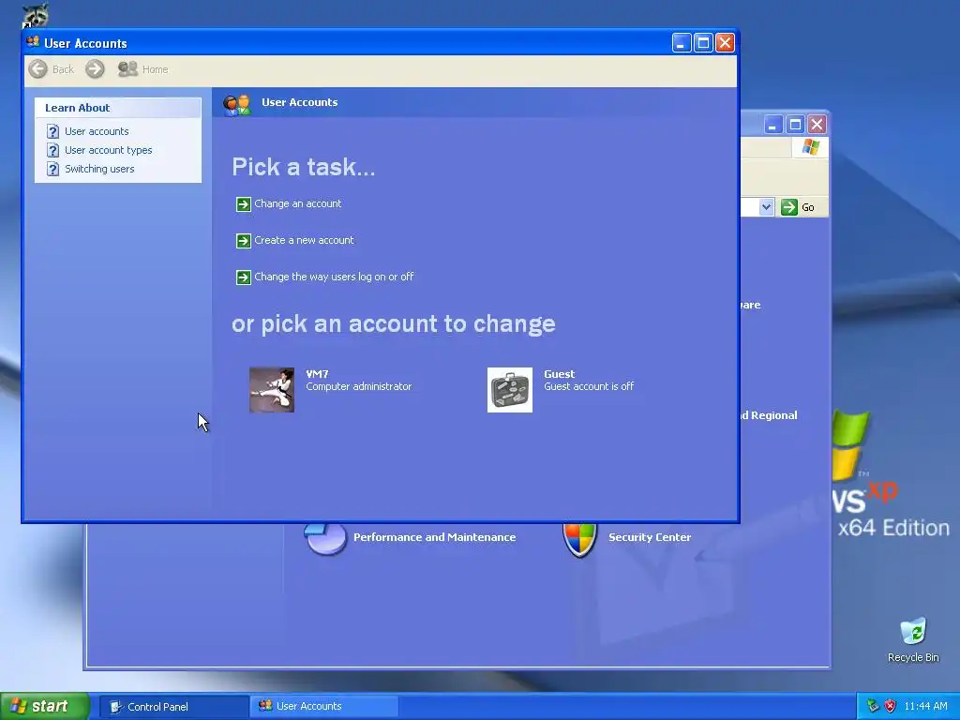Viewport: 960px width, 720px height.
Task: Click green arrow beside Change the way users log on
Action: 244,277
